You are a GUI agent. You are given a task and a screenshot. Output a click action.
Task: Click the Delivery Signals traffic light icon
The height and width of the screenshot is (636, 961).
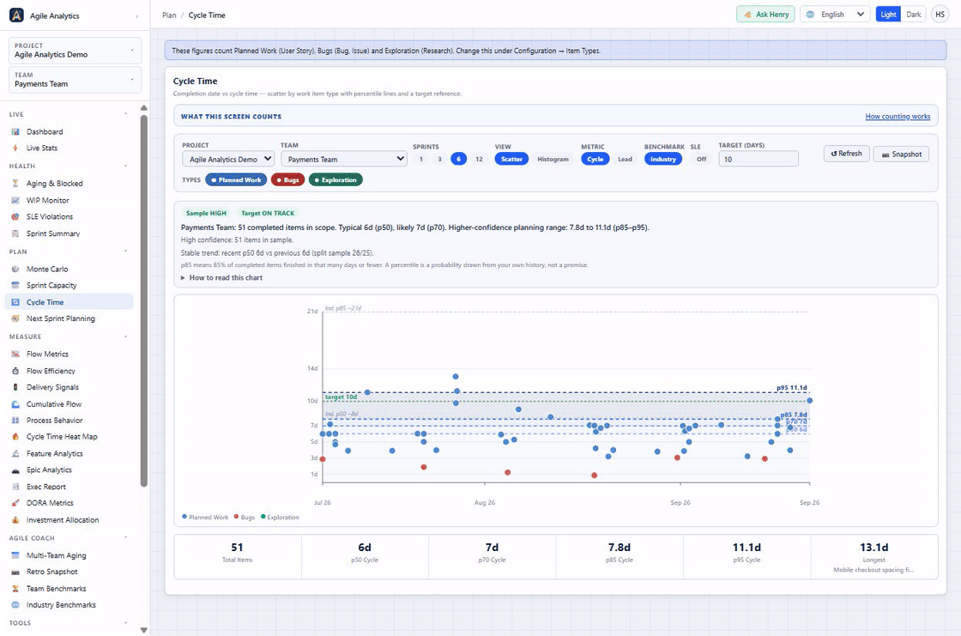pyautogui.click(x=15, y=387)
